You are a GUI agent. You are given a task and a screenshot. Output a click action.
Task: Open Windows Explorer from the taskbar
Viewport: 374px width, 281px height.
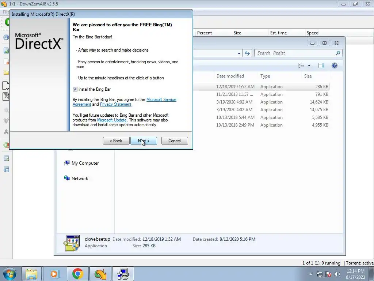pos(32,274)
